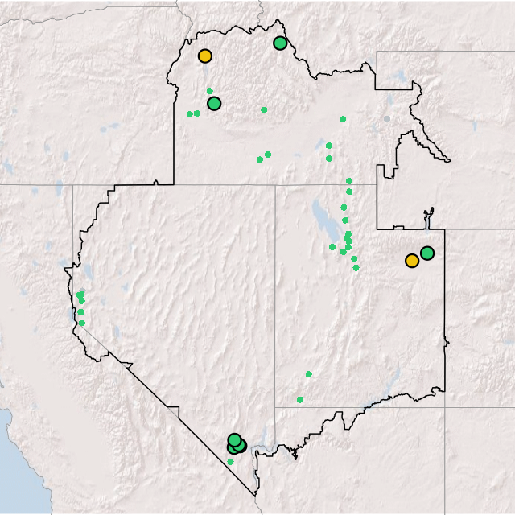Click the isolated small green dot east of the northwestern green marker

pyautogui.click(x=264, y=109)
